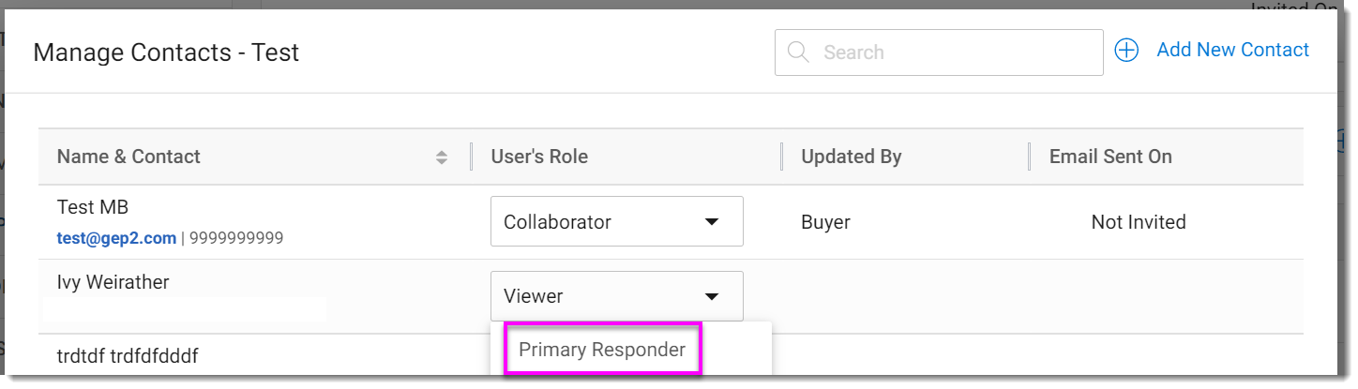1358x389 pixels.
Task: Click the Add New Contact link
Action: [1232, 51]
